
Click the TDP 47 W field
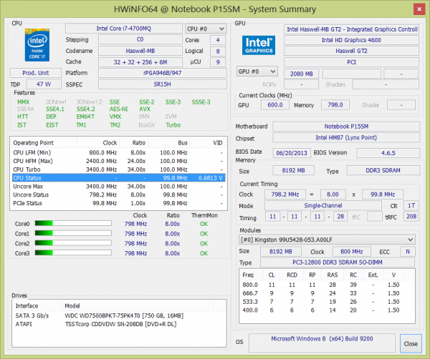click(44, 84)
